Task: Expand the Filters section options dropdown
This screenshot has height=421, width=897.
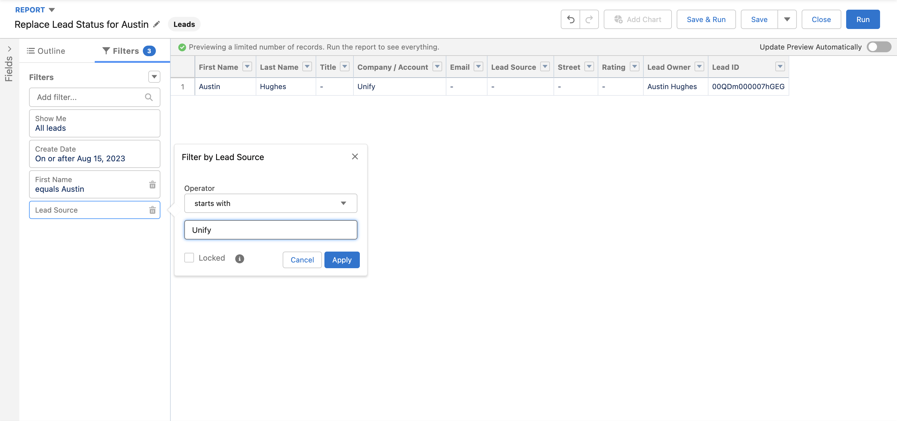Action: click(154, 77)
